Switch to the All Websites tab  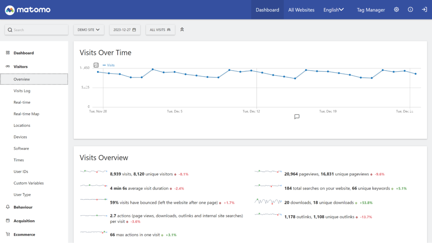[301, 9]
